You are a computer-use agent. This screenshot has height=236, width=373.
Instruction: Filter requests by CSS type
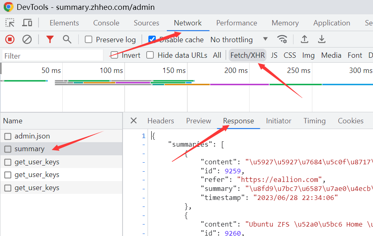tap(290, 55)
